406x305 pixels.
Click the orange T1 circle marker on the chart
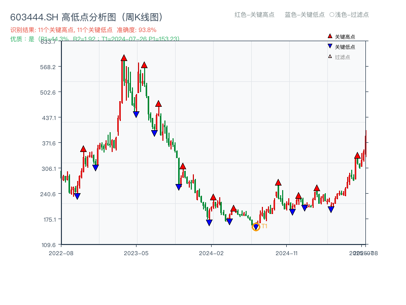pyautogui.click(x=256, y=226)
